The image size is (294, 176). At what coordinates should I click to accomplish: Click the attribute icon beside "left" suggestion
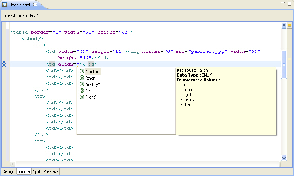(81, 90)
